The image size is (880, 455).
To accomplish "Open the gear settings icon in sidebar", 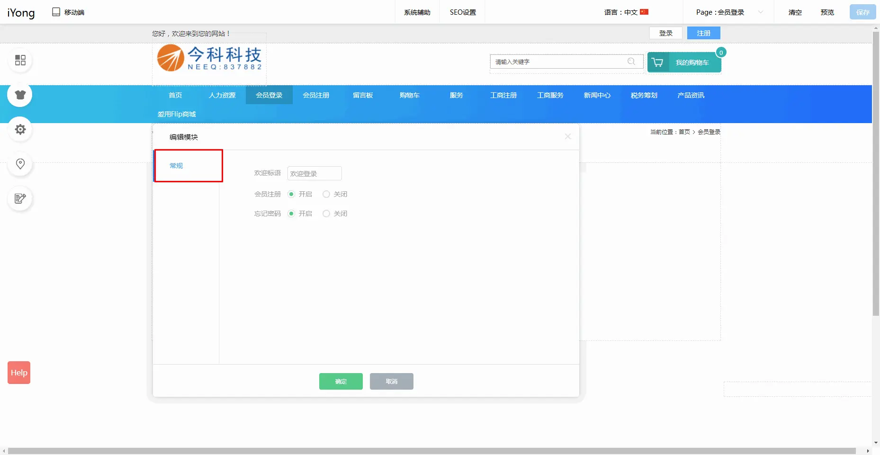I will click(20, 129).
